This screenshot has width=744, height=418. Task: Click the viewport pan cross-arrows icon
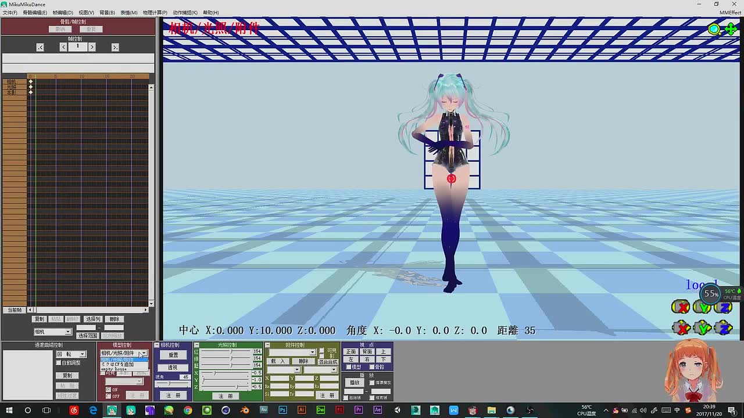click(730, 29)
